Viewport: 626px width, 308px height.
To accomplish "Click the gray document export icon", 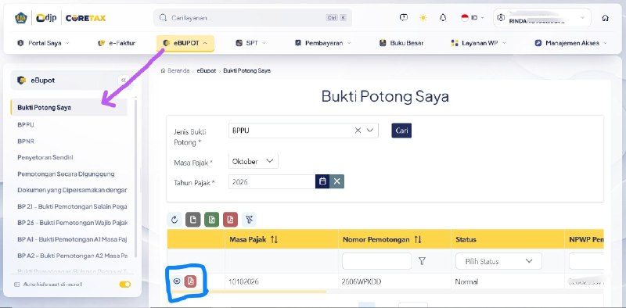I will coord(192,220).
